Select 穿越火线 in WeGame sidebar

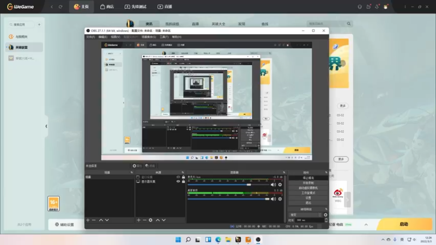point(24,58)
